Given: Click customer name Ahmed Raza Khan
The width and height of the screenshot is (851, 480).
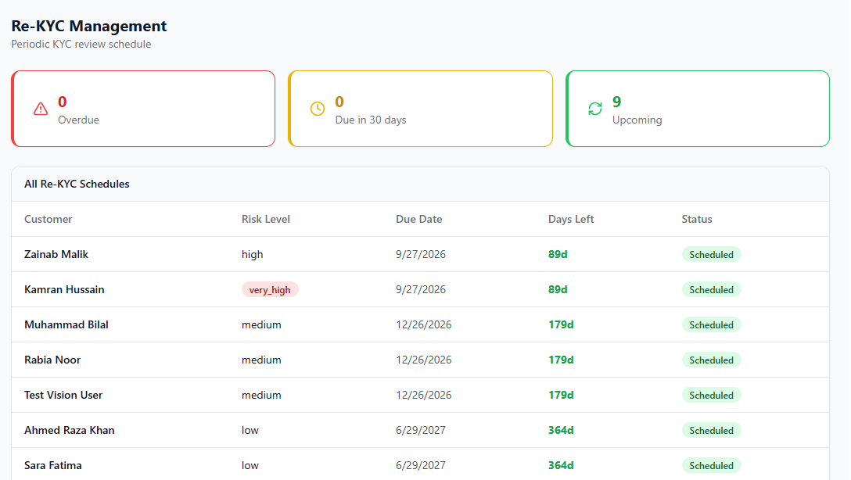Looking at the screenshot, I should (x=70, y=431).
